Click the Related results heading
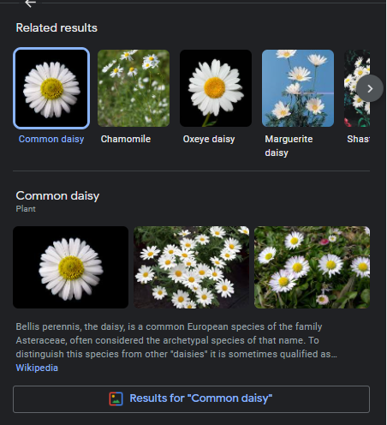The height and width of the screenshot is (425, 387). click(x=57, y=28)
